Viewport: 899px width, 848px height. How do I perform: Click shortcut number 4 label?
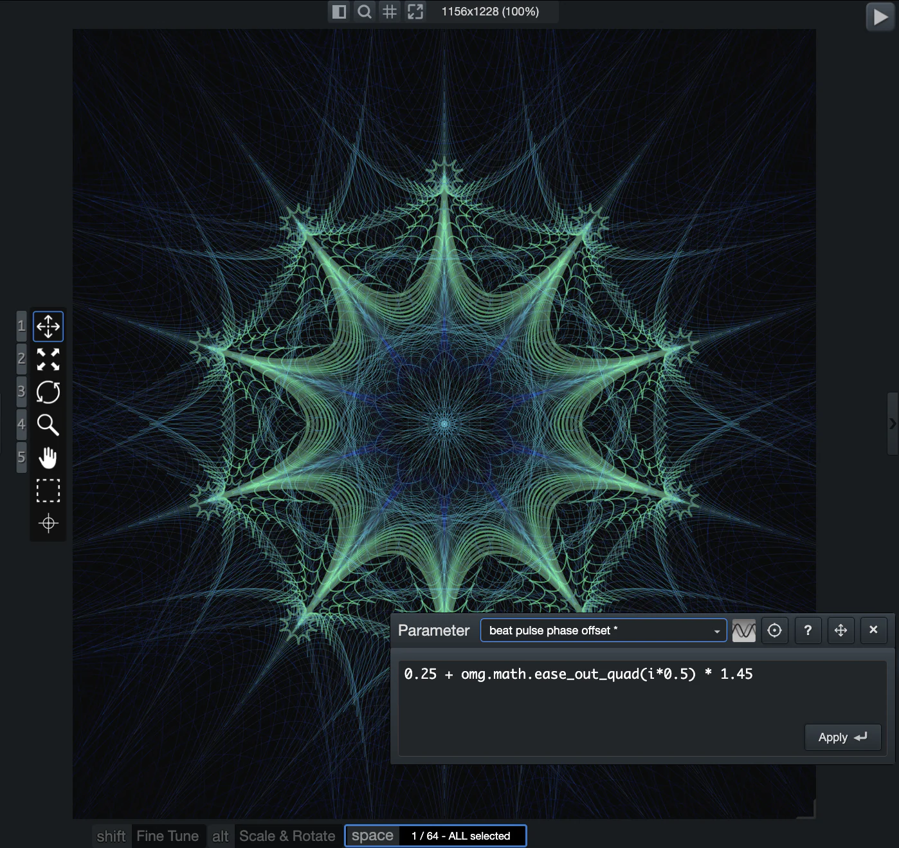coord(21,425)
